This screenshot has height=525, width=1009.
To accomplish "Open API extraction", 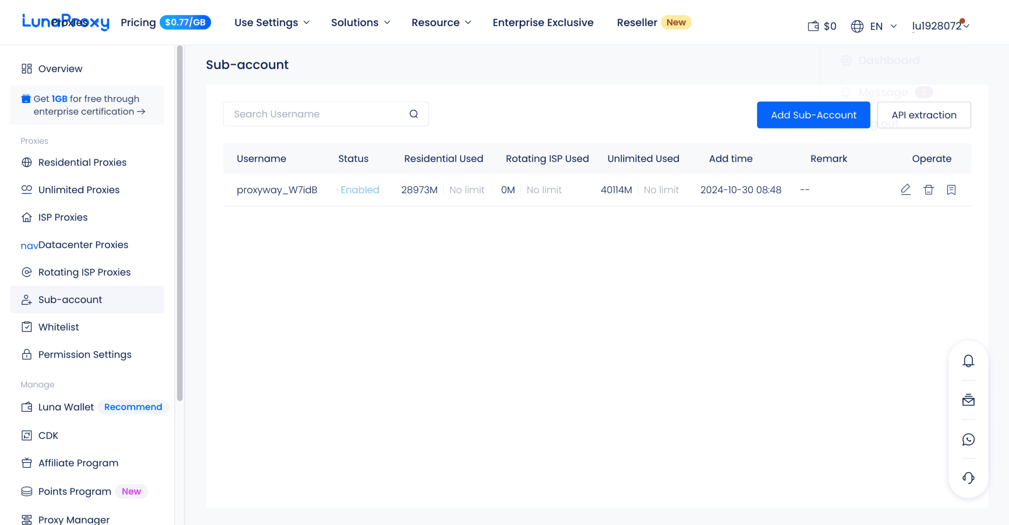I will 924,115.
